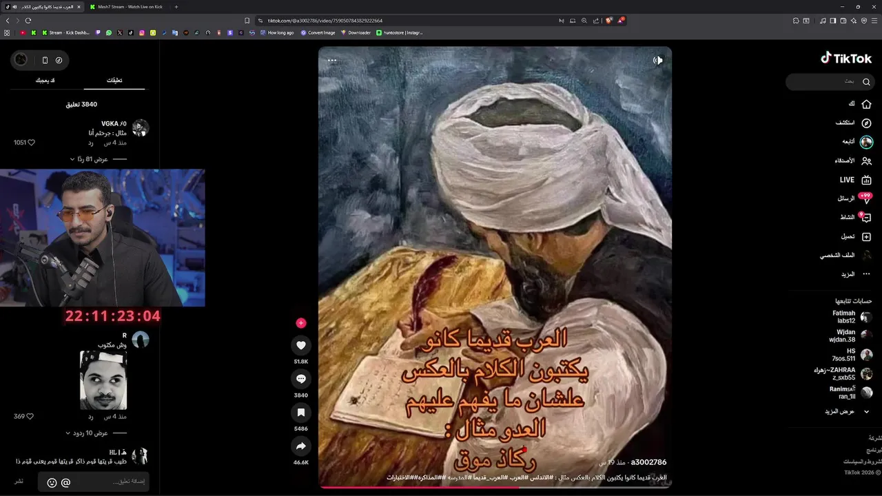Open followed account Fatimah labs12

click(853, 317)
